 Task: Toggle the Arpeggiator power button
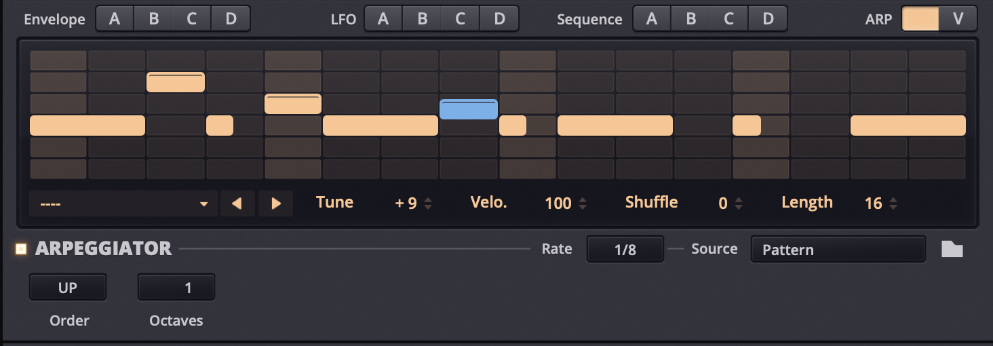(x=21, y=249)
